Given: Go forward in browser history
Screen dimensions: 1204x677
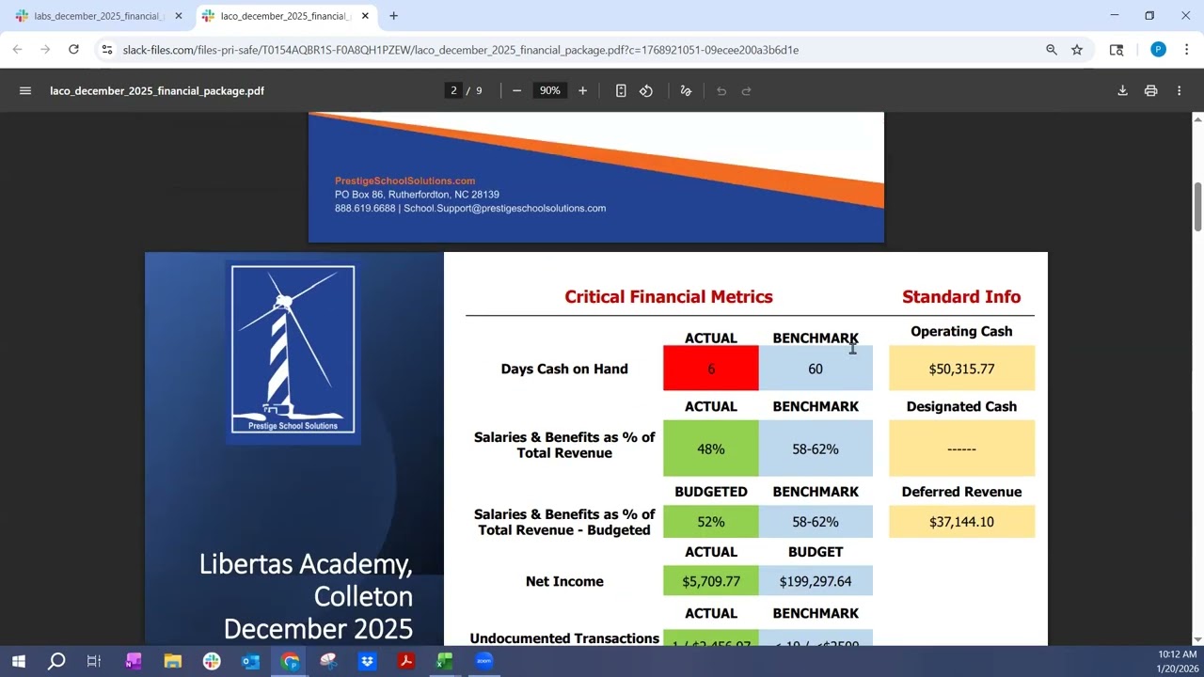Looking at the screenshot, I should (x=45, y=50).
